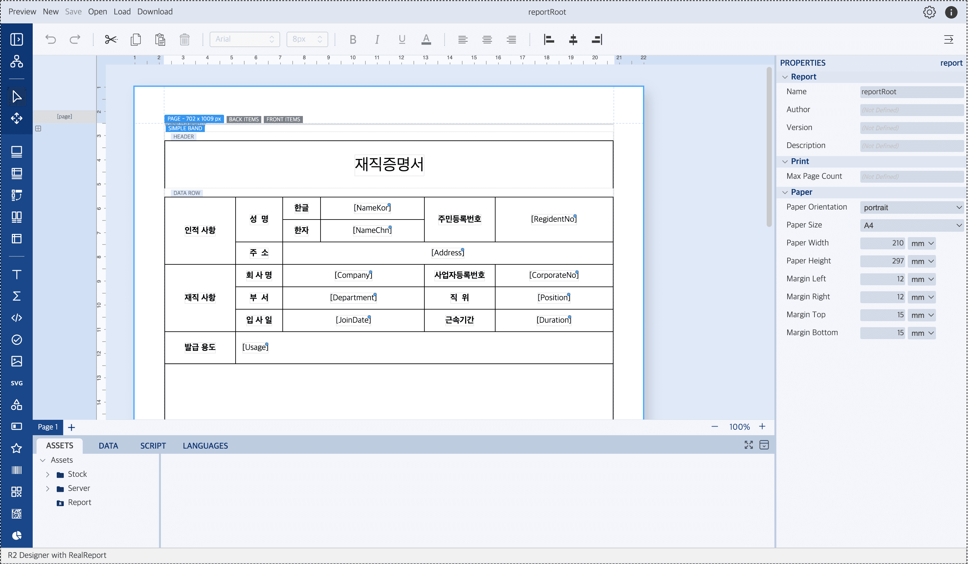
Task: Copy the selected item
Action: coord(136,39)
